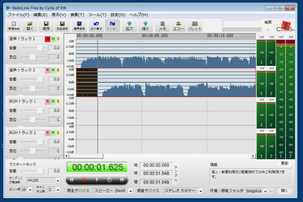Image resolution: width=303 pixels, height=202 pixels.
Task: Click the ... browse folder button
Action: click(x=271, y=191)
